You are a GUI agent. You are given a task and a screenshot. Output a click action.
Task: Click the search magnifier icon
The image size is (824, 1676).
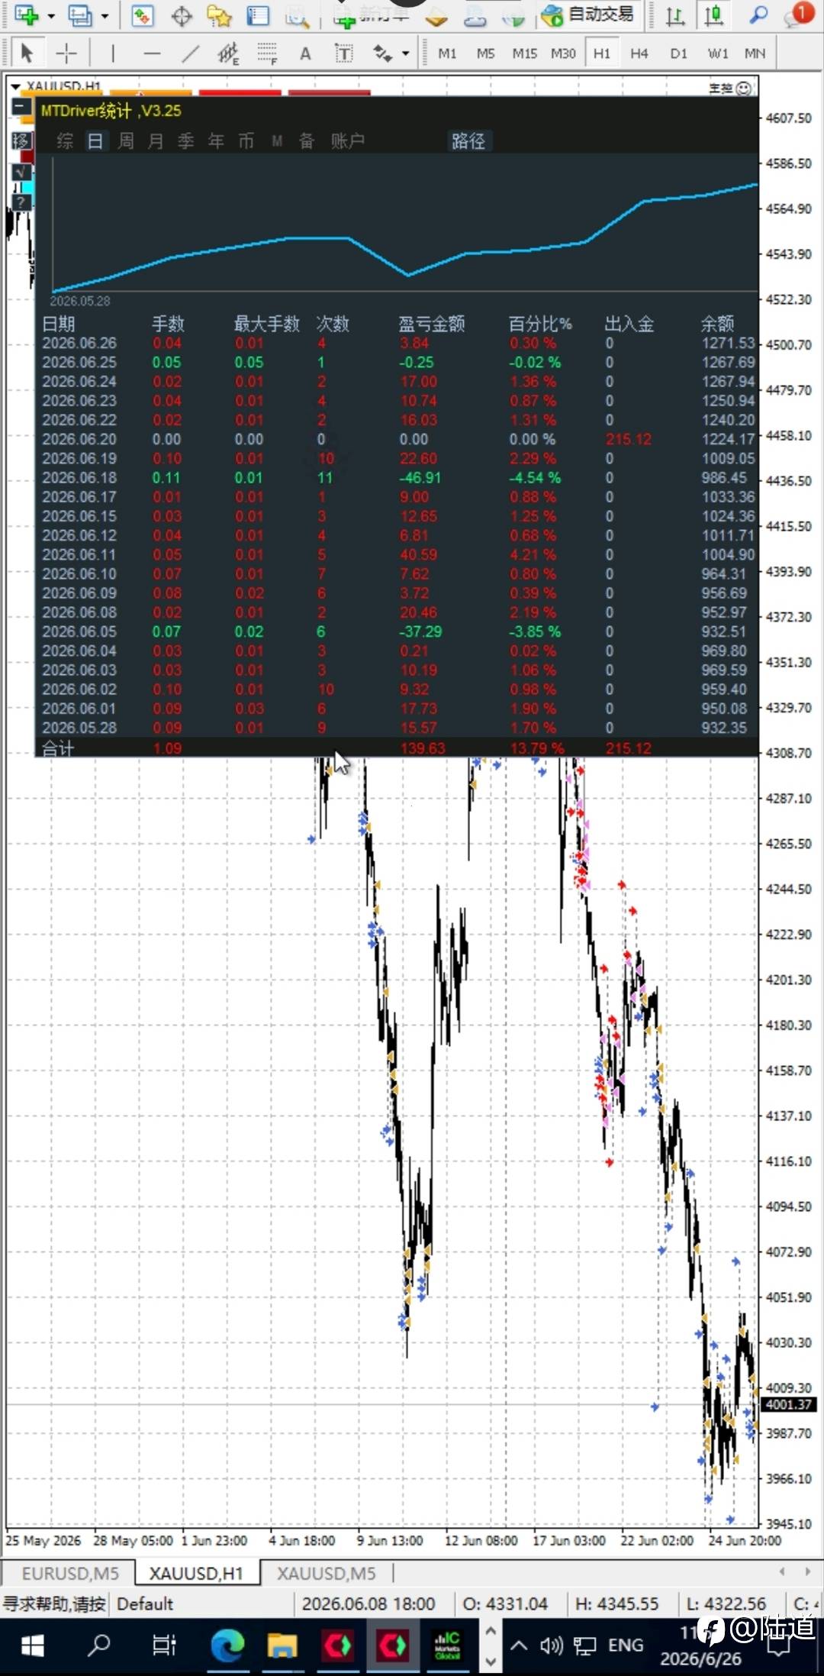coord(758,15)
